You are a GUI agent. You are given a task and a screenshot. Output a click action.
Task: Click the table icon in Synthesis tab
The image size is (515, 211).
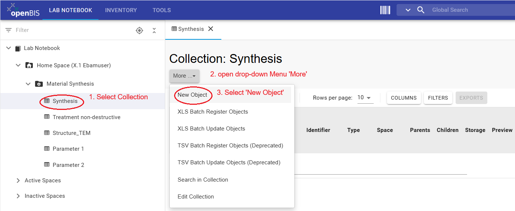(x=174, y=29)
